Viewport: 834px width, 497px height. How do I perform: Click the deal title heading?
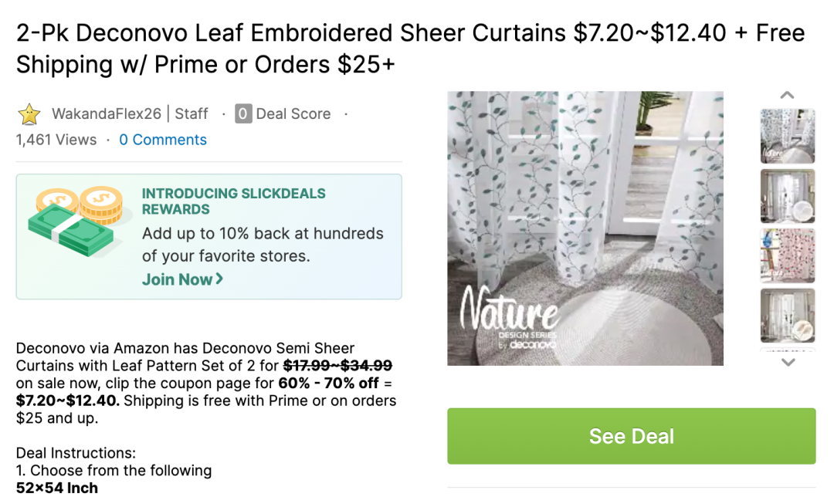(x=410, y=49)
